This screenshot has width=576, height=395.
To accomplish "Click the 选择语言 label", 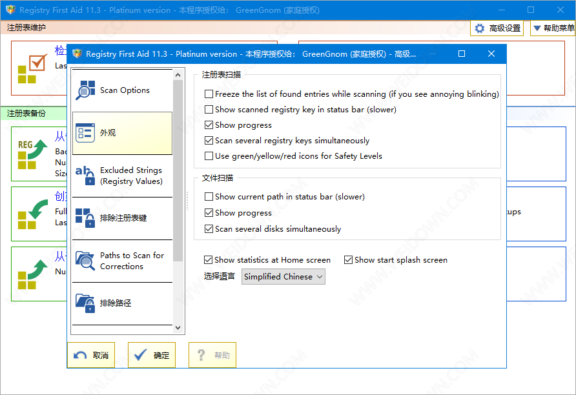I will pos(220,276).
